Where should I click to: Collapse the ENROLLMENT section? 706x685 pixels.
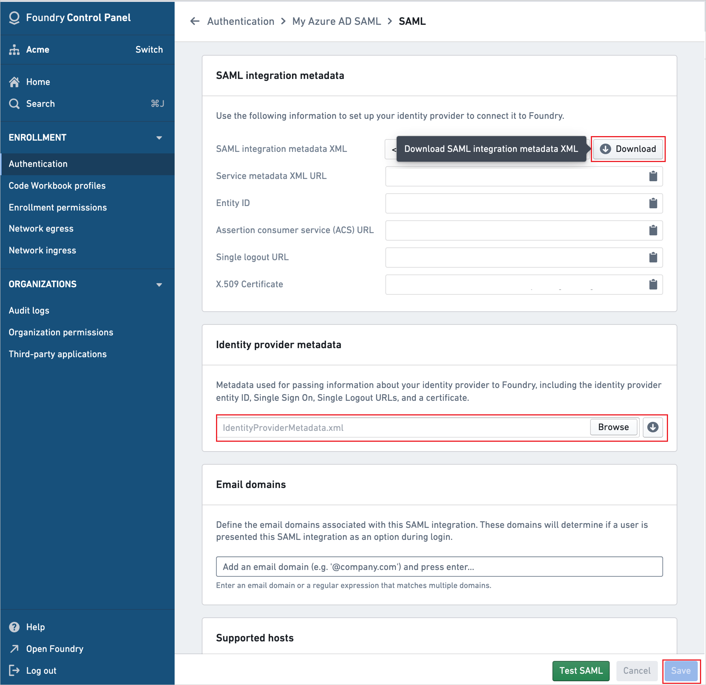click(159, 138)
